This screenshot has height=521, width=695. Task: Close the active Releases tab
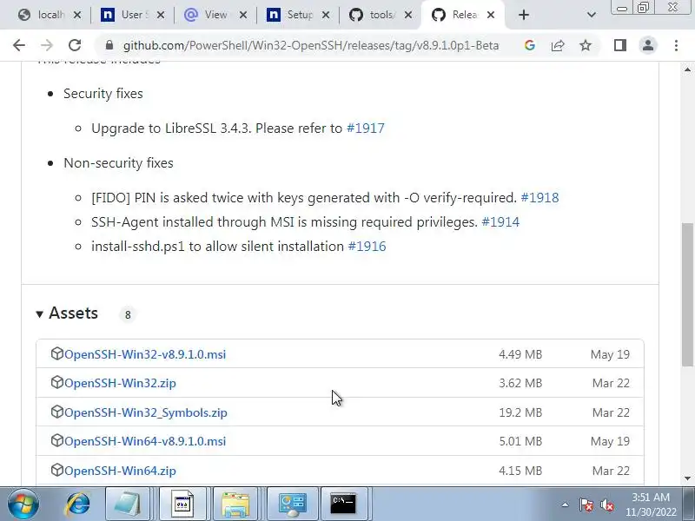tap(491, 15)
